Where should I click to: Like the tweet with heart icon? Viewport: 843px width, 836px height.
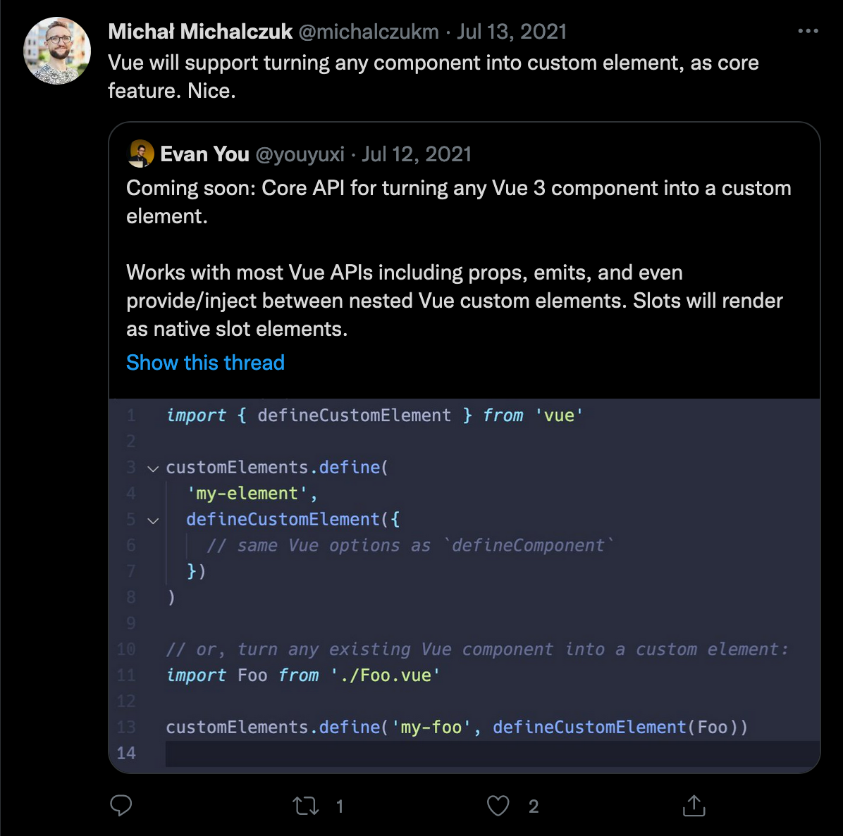[498, 806]
